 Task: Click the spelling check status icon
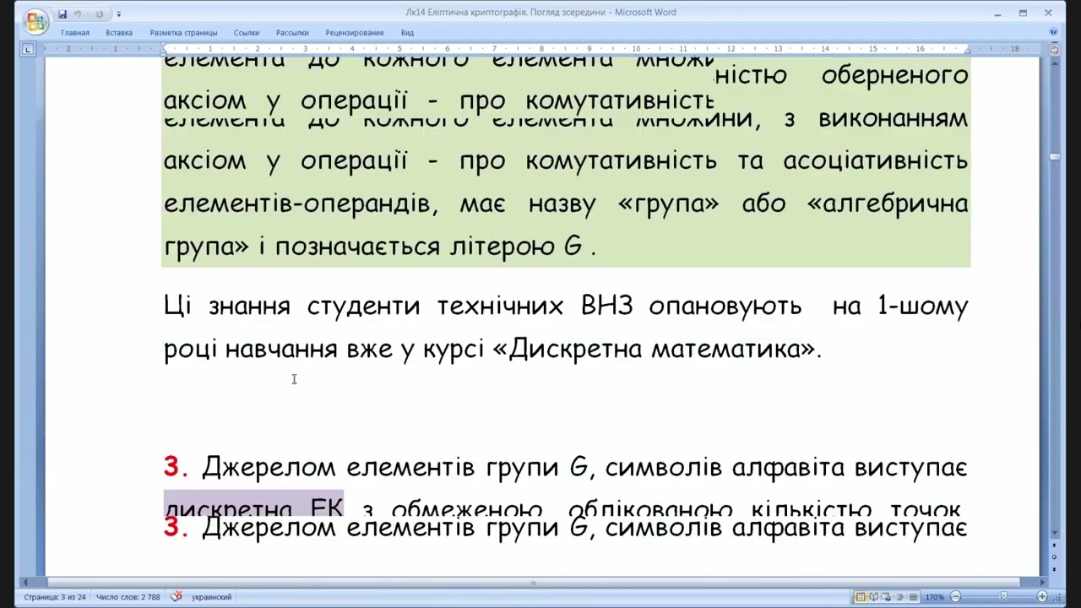pos(176,596)
